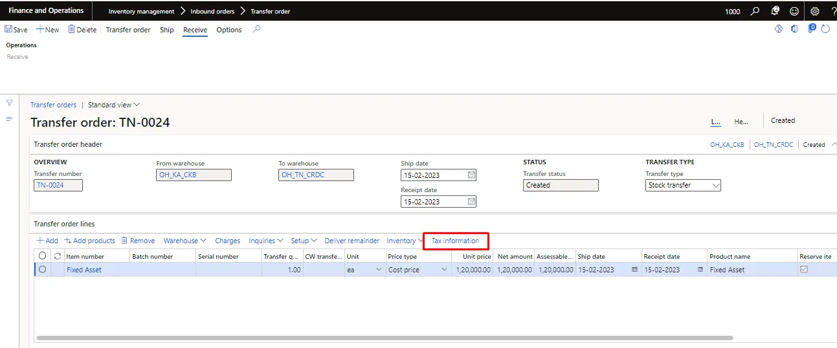Open the notifications bell

pos(775,11)
